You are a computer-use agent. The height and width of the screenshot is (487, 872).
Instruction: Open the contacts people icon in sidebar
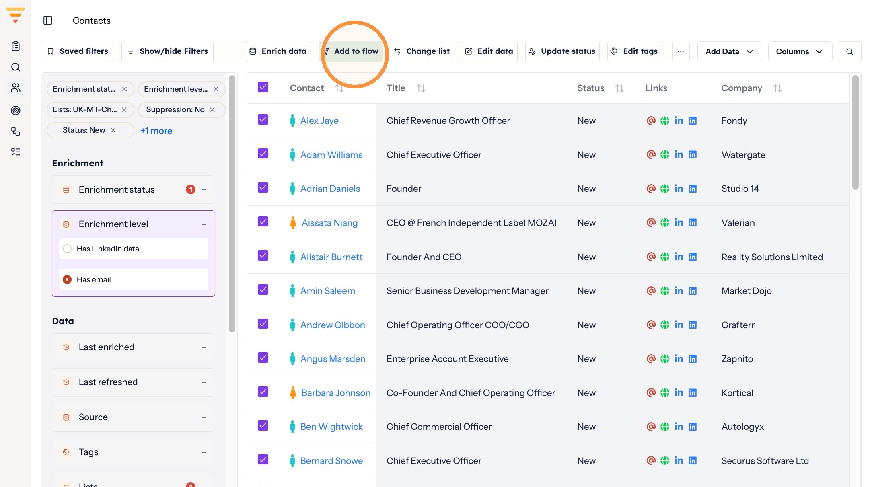click(x=15, y=88)
